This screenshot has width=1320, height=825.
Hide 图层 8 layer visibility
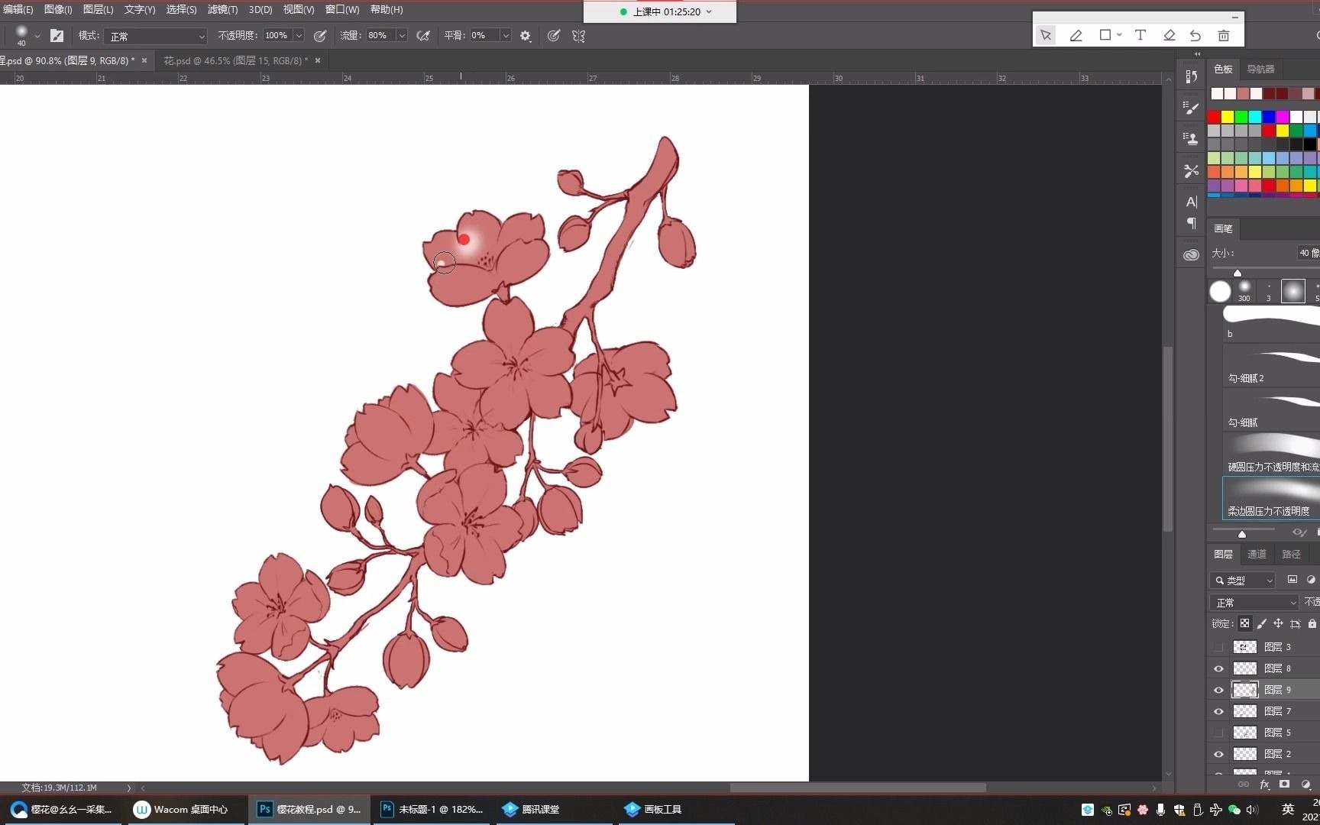point(1218,668)
